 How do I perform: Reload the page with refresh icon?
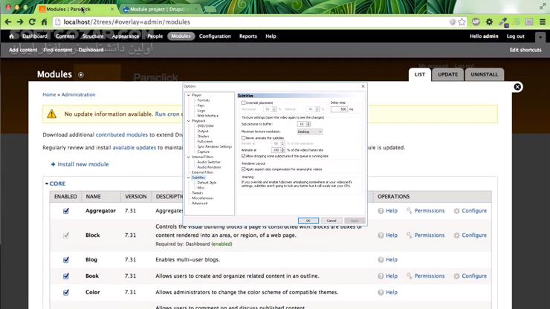[32, 22]
